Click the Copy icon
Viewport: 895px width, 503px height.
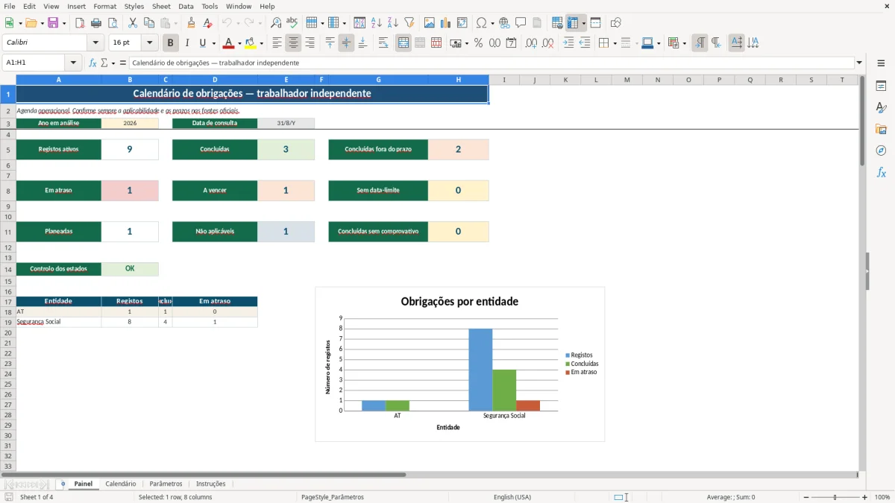click(x=149, y=23)
